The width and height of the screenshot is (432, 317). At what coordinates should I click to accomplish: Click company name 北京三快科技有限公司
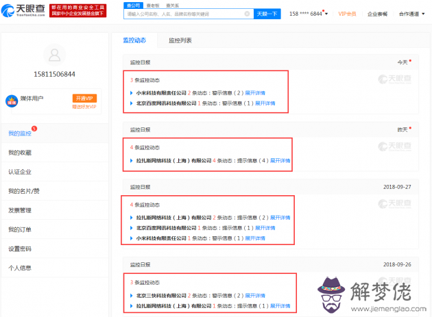click(x=161, y=296)
